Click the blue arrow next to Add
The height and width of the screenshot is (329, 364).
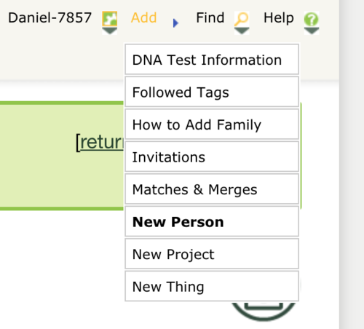175,23
